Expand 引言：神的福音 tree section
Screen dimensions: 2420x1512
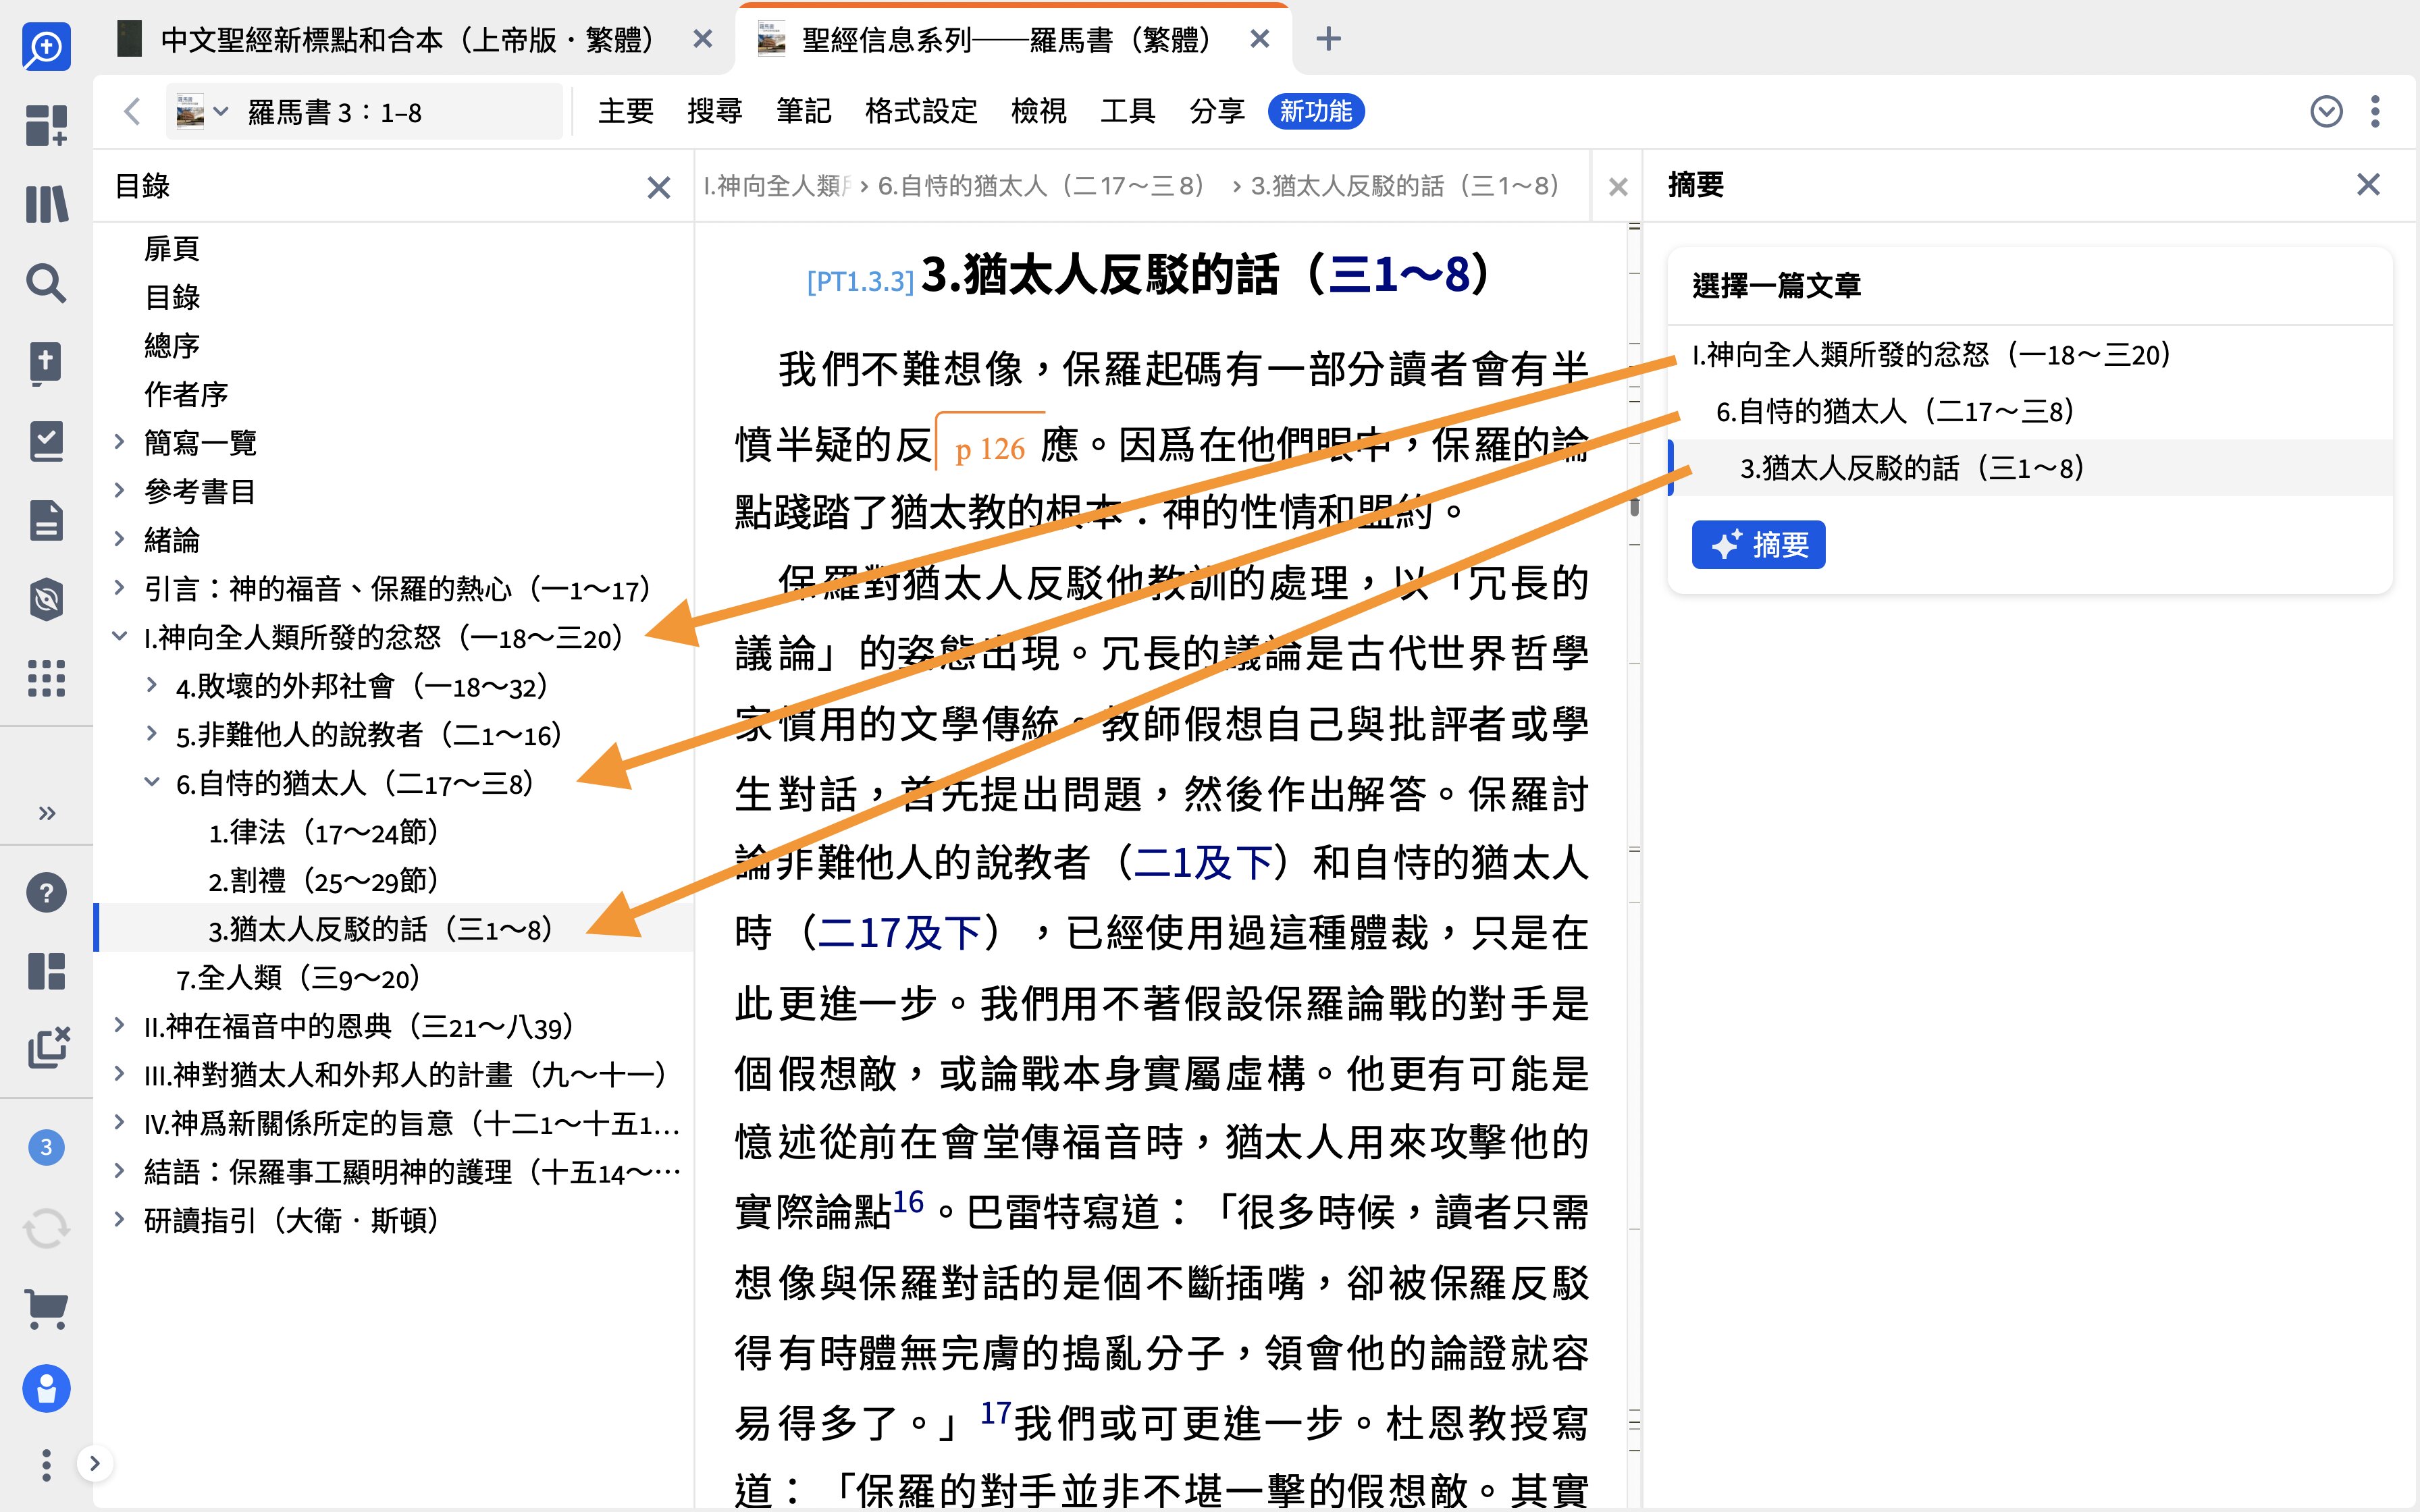(x=119, y=587)
